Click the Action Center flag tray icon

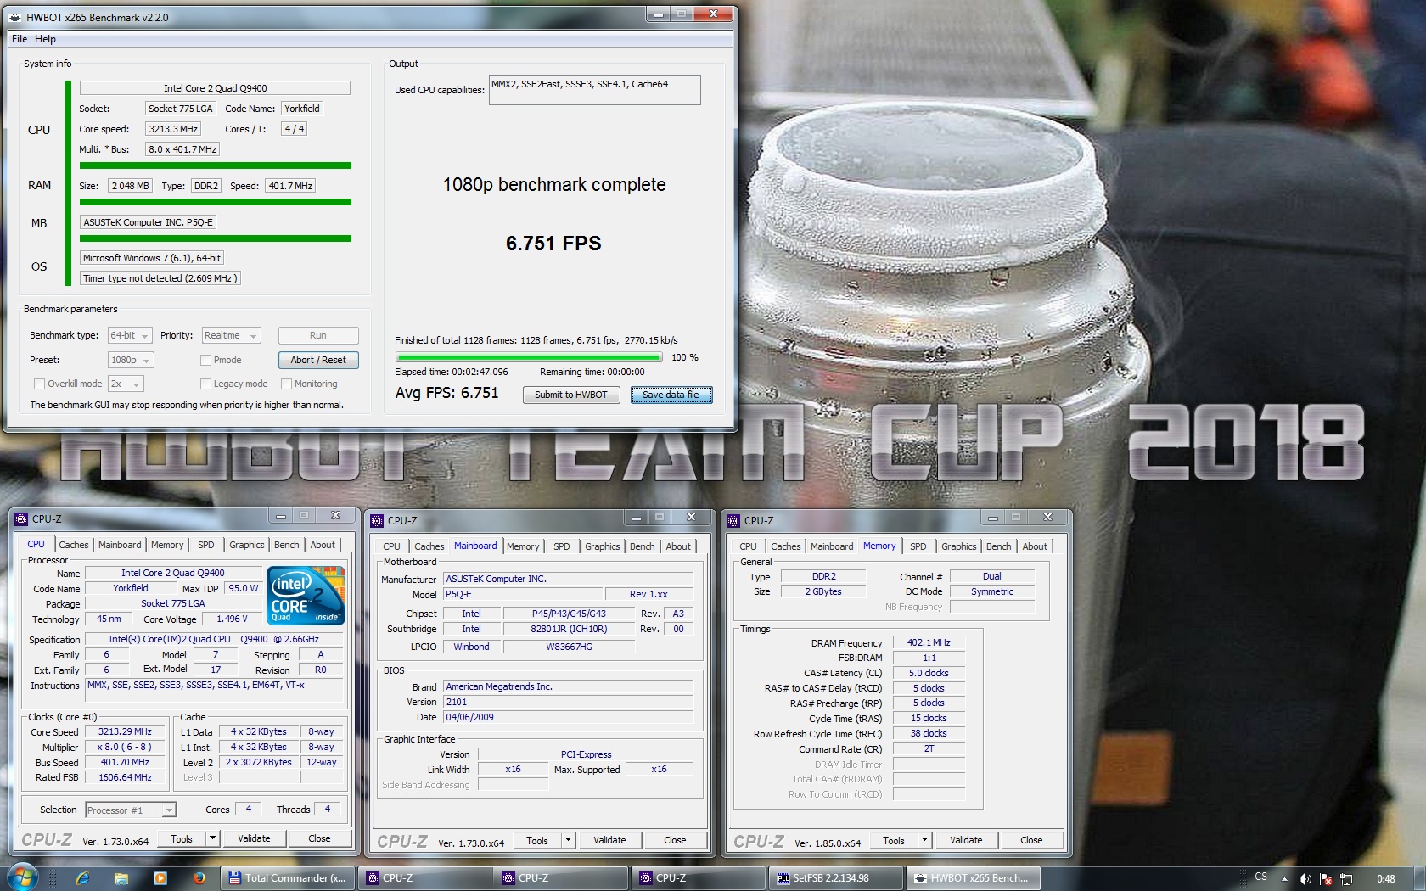[x=1326, y=879]
